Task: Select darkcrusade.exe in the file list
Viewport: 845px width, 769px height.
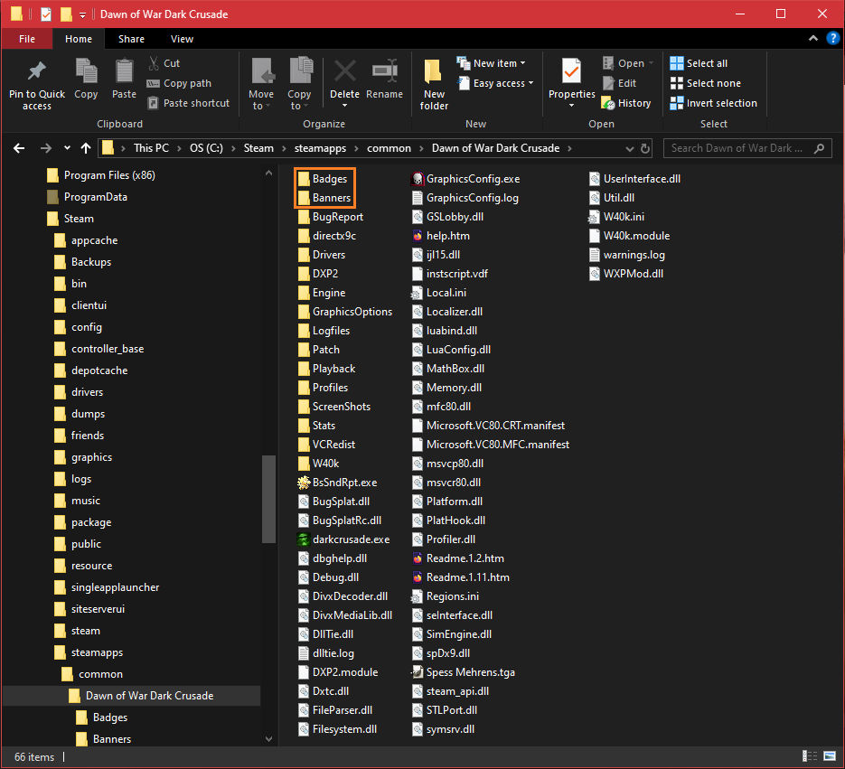Action: click(x=343, y=539)
